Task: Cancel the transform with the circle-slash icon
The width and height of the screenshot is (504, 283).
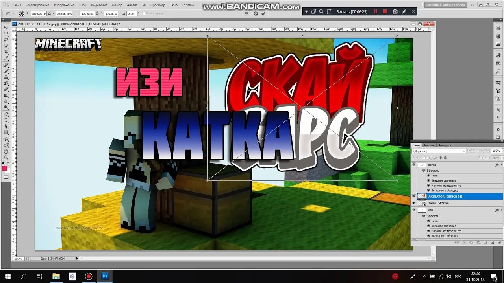Action: (x=256, y=13)
